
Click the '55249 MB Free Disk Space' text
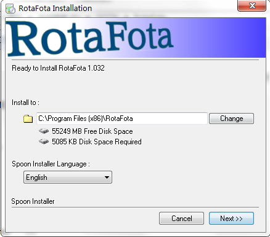[92, 131]
